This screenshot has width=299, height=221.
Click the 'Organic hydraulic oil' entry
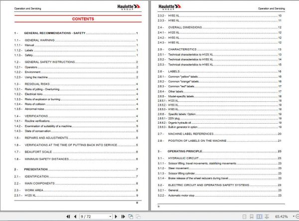click(x=179, y=123)
